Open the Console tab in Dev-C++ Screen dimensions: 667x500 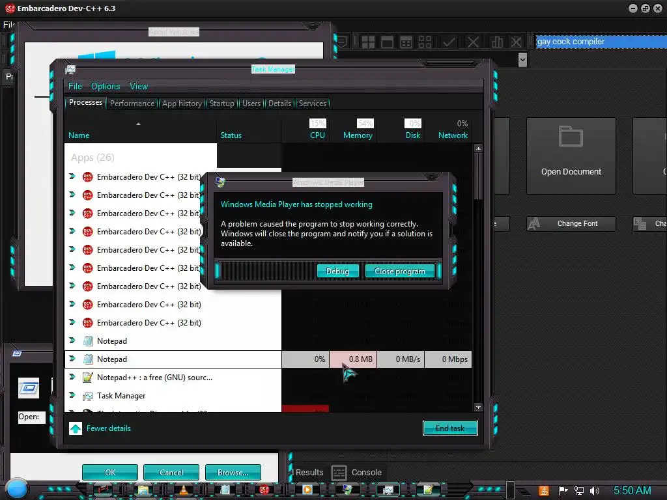tap(358, 473)
